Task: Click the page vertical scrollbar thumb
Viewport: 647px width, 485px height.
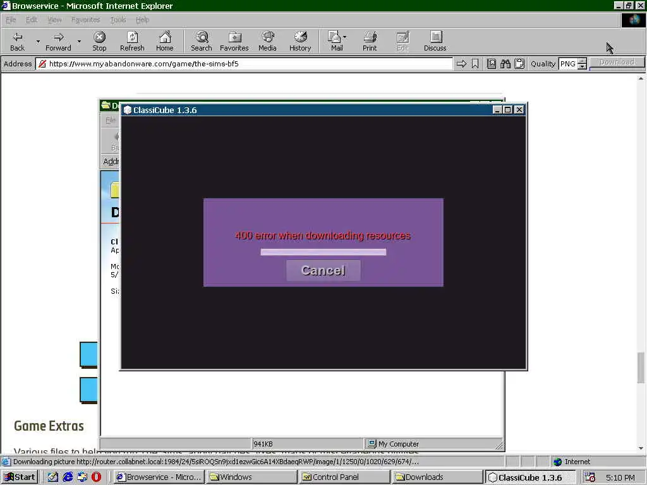Action: coord(641,368)
